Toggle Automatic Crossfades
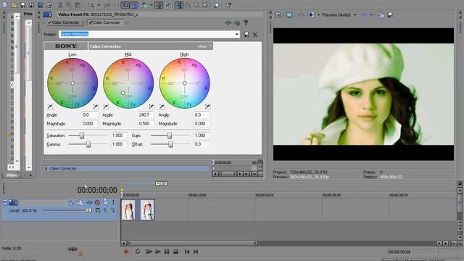 [133, 5]
